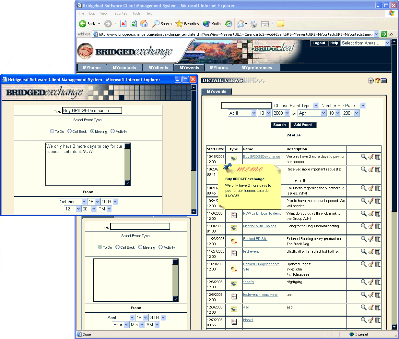Open October month dropdown in popup

[x=72, y=202]
